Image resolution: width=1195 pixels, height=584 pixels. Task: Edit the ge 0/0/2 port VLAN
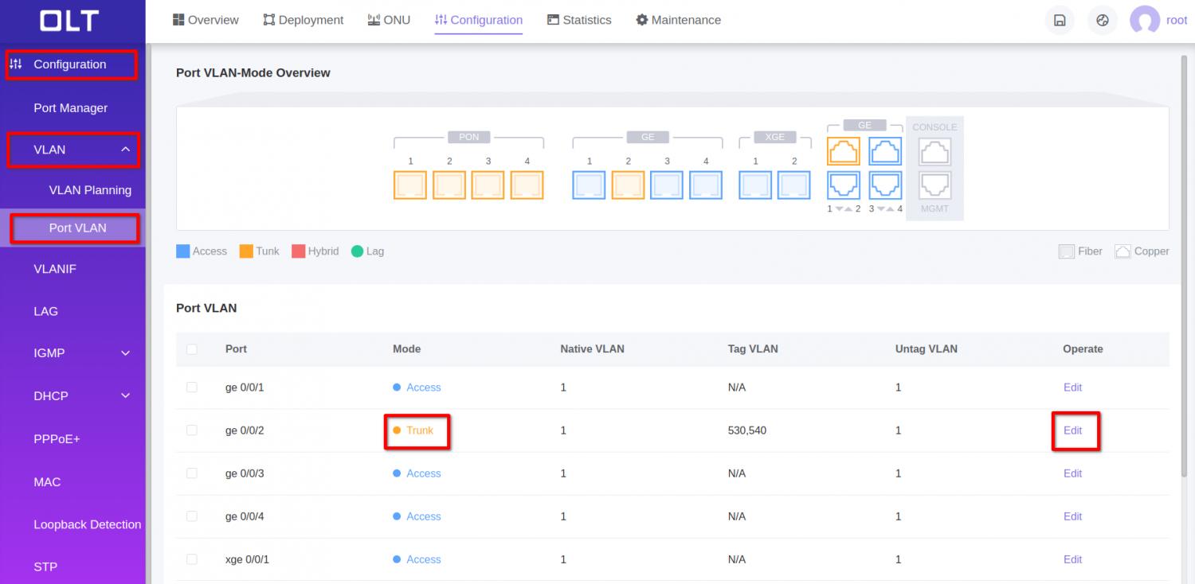(x=1072, y=430)
